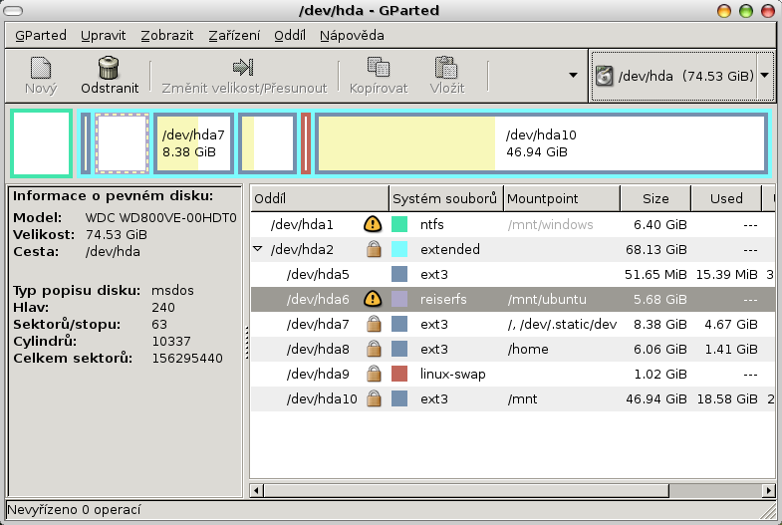This screenshot has width=782, height=525.
Task: Click the /mnt/windows mountpoint text
Action: point(550,225)
